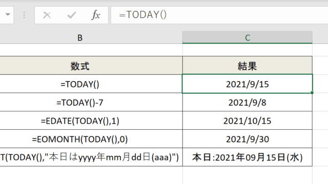Select cell with yyyy年mm月dd日 format formula
This screenshot has width=328, height=184.
click(x=91, y=157)
